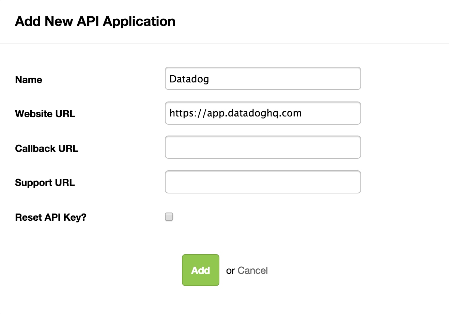Viewport: 449px width, 314px height.
Task: Click the Website URL label text
Action: point(45,114)
